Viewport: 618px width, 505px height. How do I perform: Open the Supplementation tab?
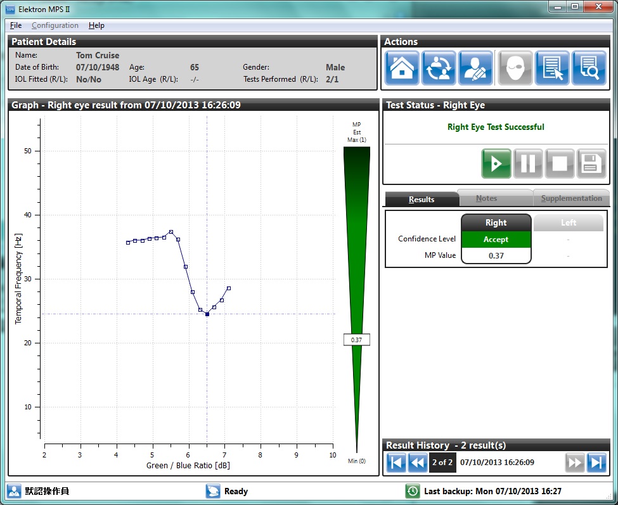click(x=570, y=198)
